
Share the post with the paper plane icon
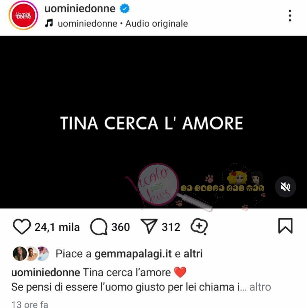(149, 226)
